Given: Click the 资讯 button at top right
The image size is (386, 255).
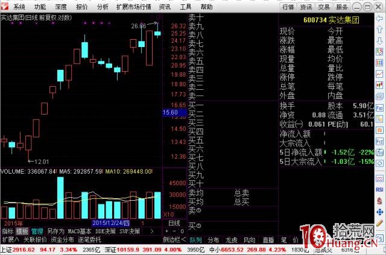Looking at the screenshot, I should (306, 7).
